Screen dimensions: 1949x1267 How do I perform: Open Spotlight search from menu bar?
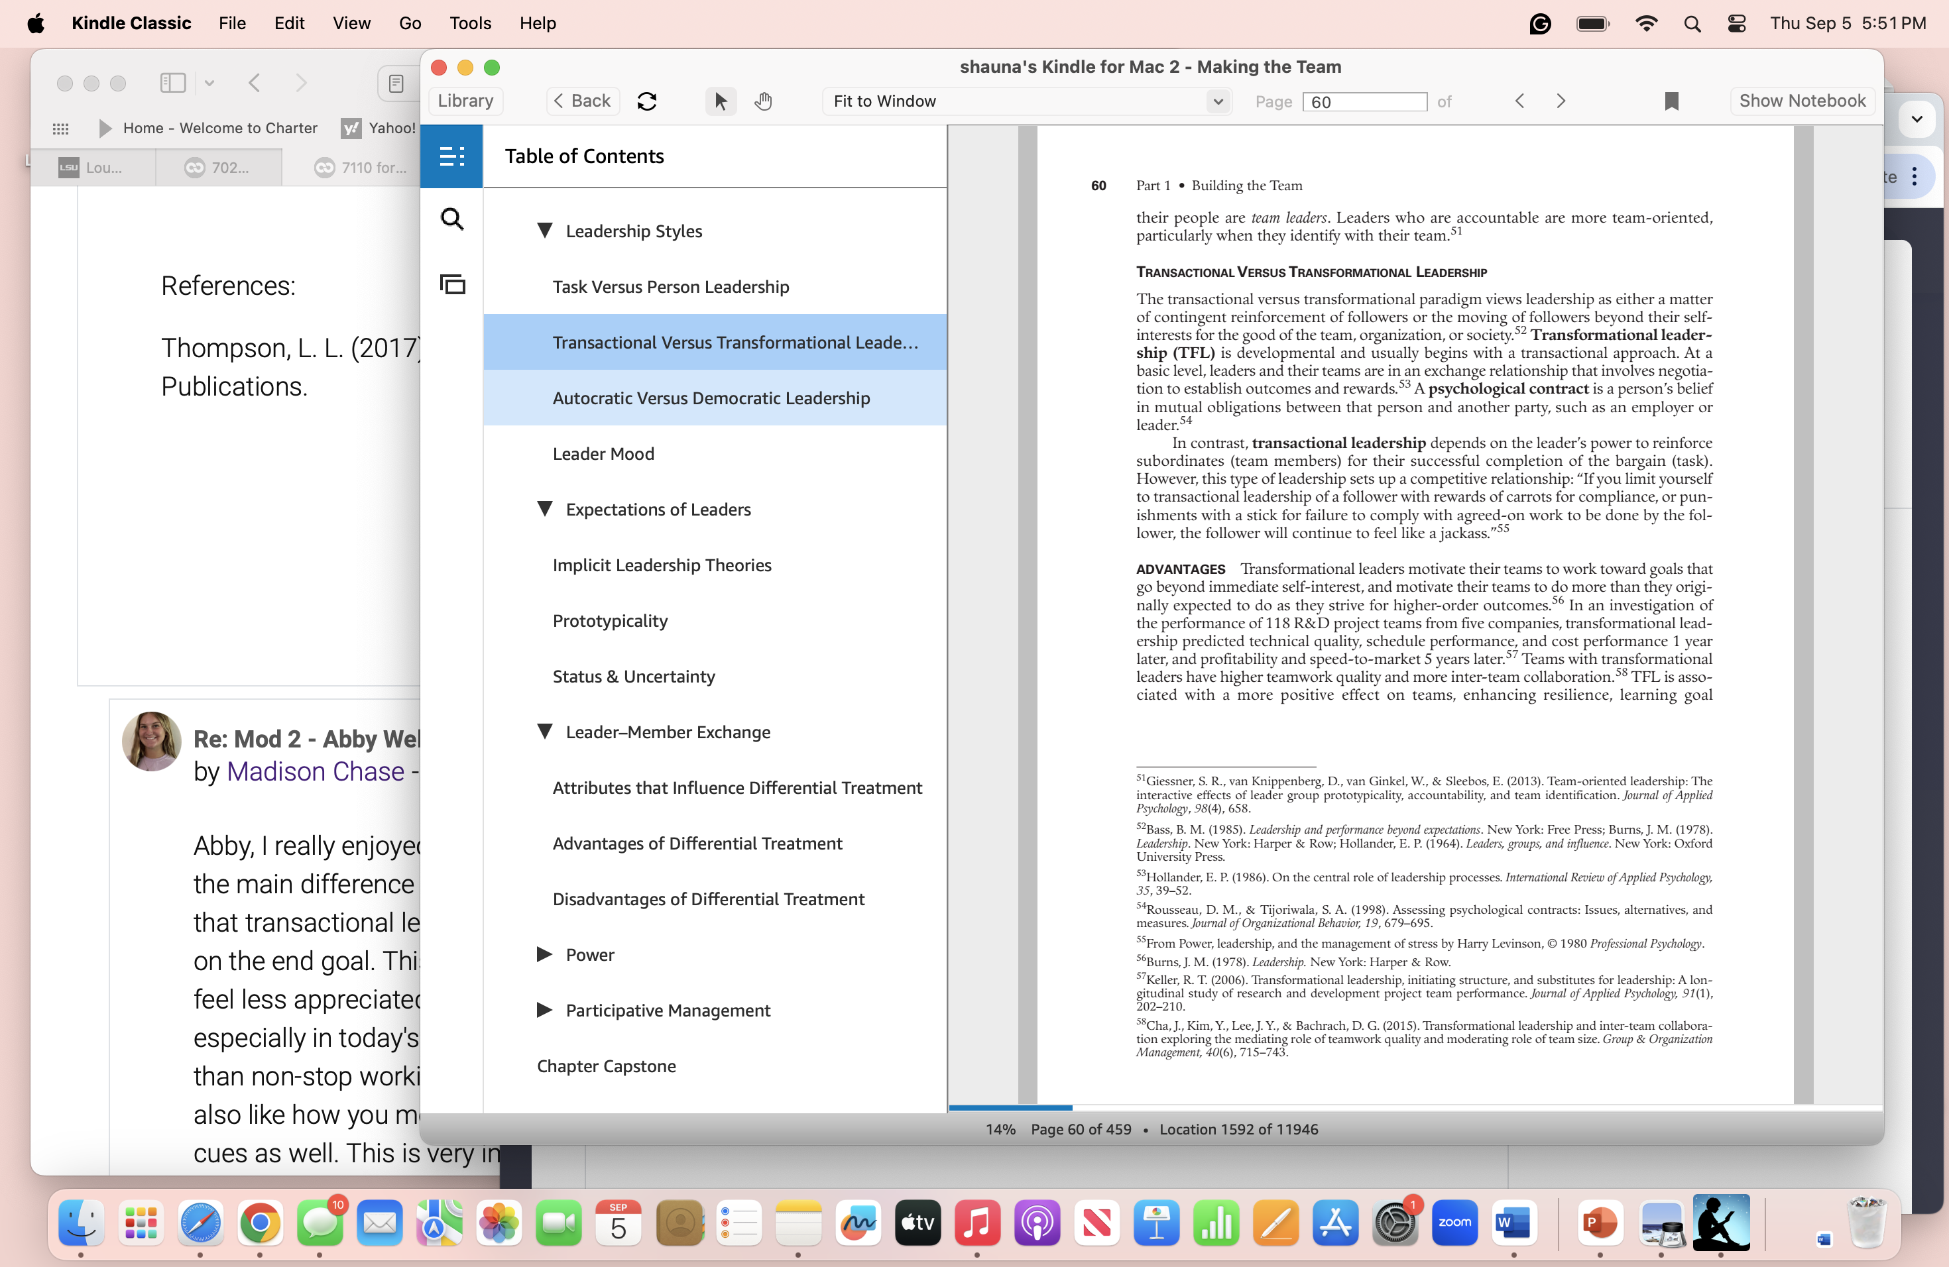point(1692,24)
